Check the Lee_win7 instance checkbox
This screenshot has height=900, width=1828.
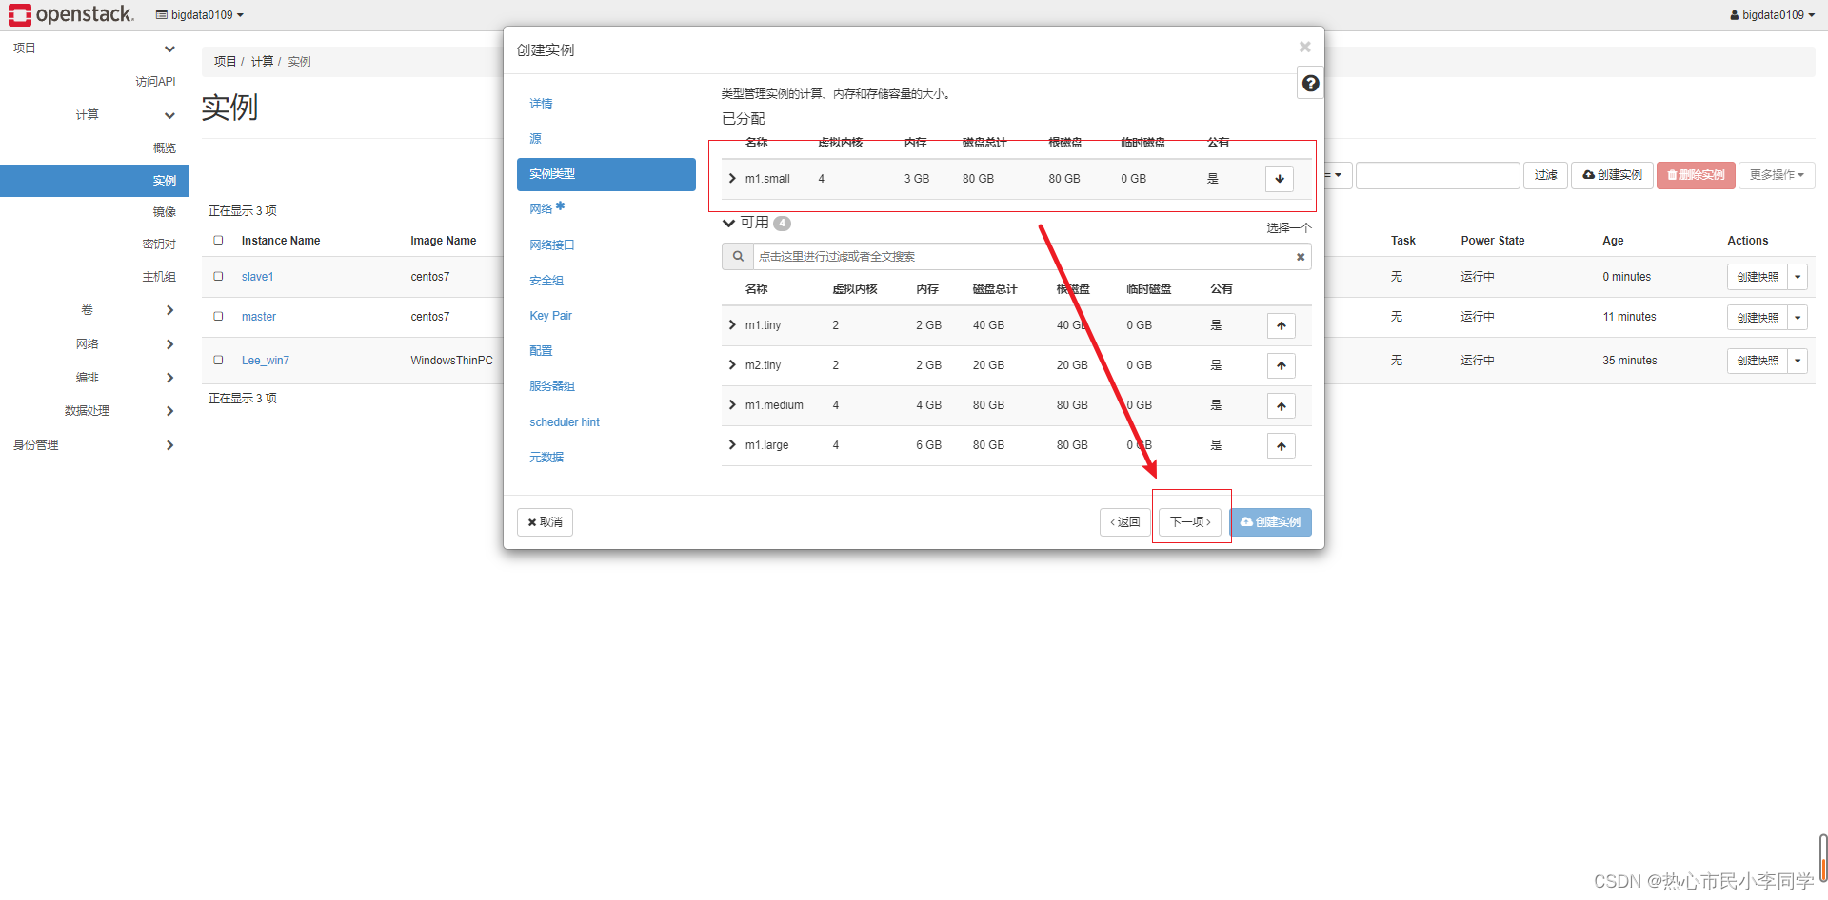pyautogui.click(x=219, y=361)
